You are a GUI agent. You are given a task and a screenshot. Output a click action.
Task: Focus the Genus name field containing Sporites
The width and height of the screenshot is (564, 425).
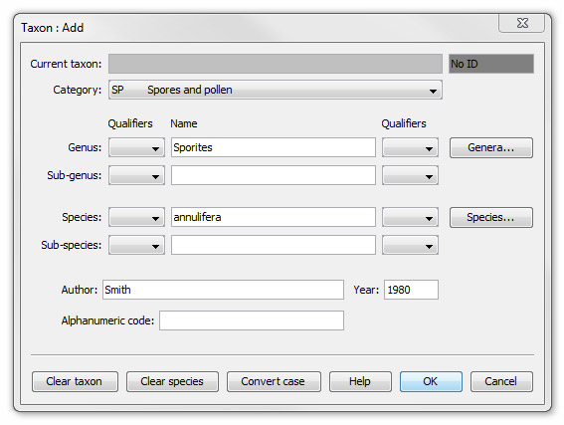point(274,147)
